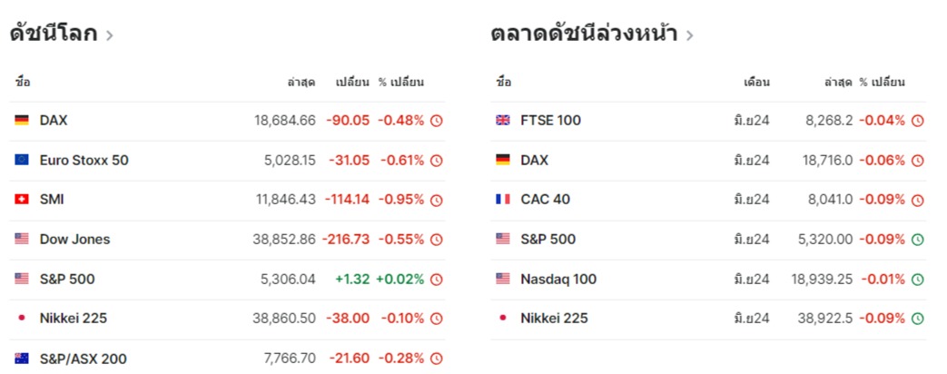Click the French flag icon beside CAC 40

pyautogui.click(x=503, y=200)
